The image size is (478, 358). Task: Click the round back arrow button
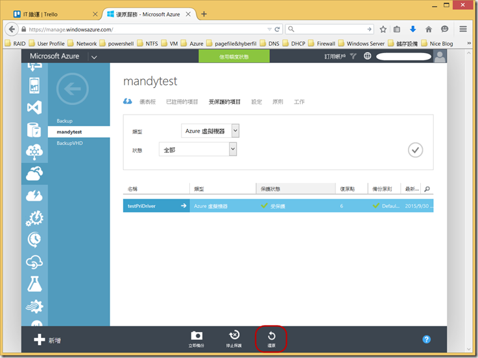click(72, 89)
